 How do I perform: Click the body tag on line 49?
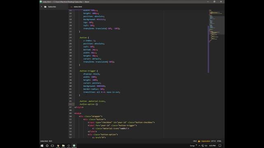[78, 113]
